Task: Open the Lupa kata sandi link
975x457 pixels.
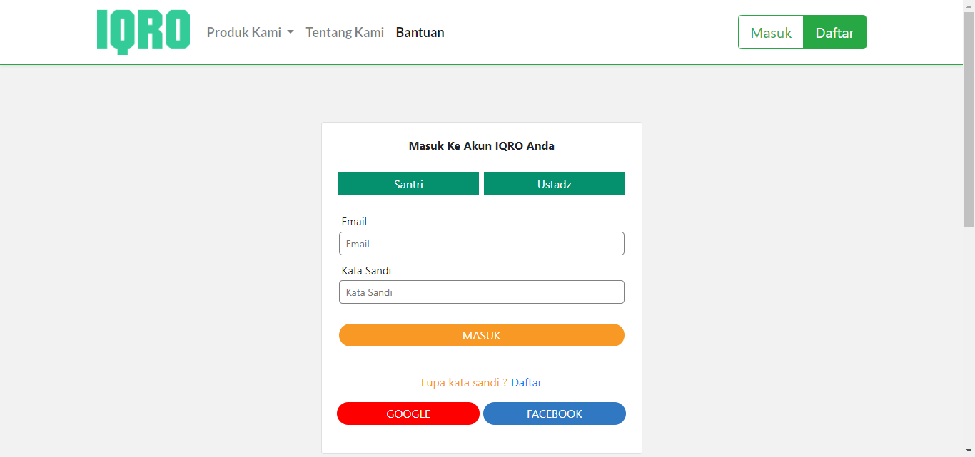Action: point(464,383)
